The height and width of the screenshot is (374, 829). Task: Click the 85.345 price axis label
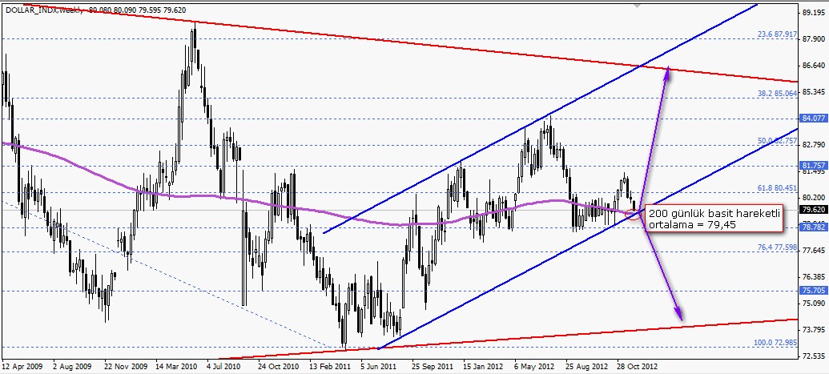click(x=813, y=91)
